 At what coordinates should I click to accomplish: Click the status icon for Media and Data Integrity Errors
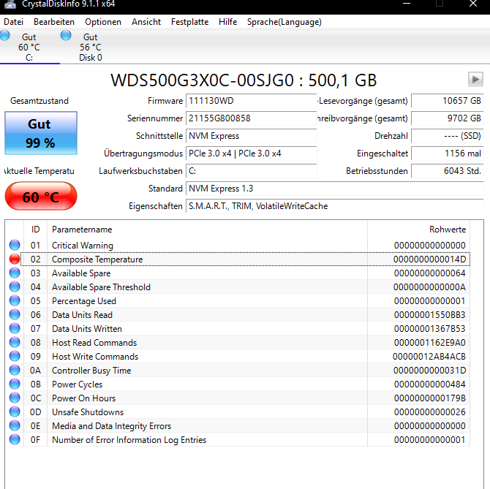coord(15,425)
